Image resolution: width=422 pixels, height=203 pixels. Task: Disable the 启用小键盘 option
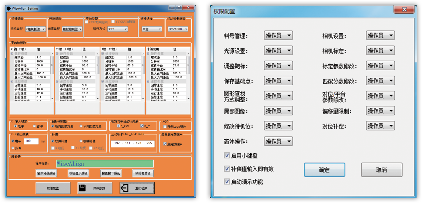[227, 155]
